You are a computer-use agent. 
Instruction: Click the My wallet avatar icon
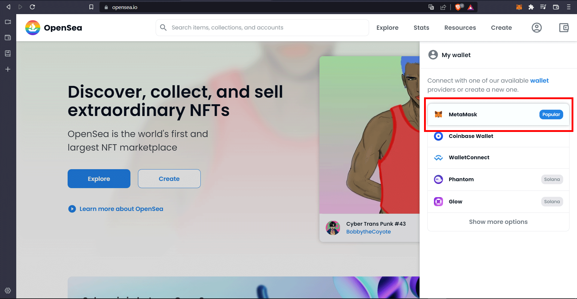433,55
